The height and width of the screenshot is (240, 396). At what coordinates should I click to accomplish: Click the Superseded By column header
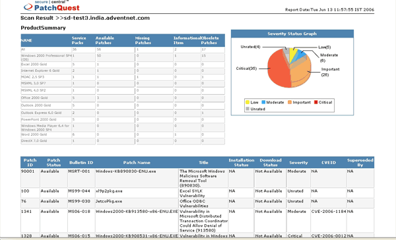coord(360,162)
